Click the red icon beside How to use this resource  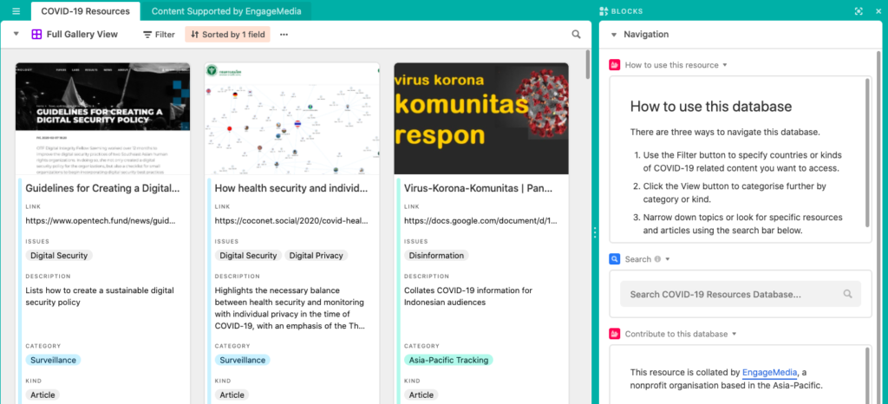click(x=615, y=65)
